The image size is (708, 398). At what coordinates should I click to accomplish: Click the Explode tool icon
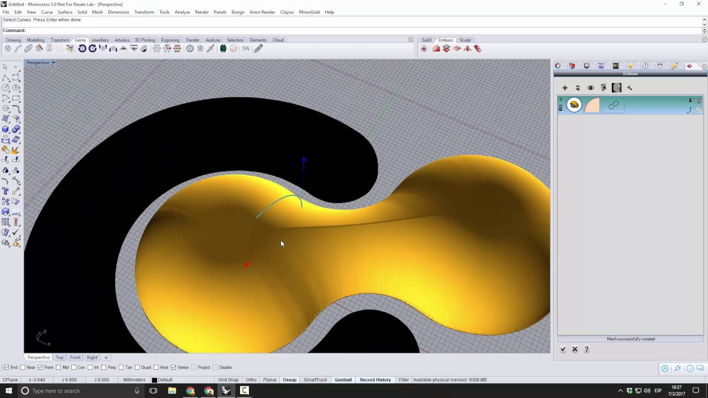point(16,150)
